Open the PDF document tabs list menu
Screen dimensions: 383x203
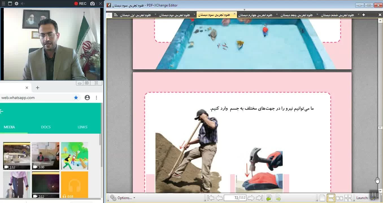(116, 15)
